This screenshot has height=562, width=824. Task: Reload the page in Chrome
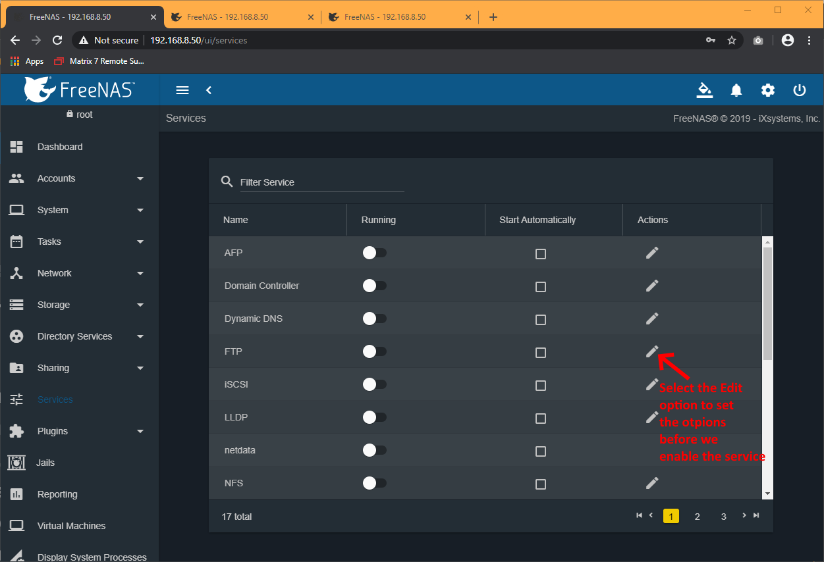pos(57,40)
